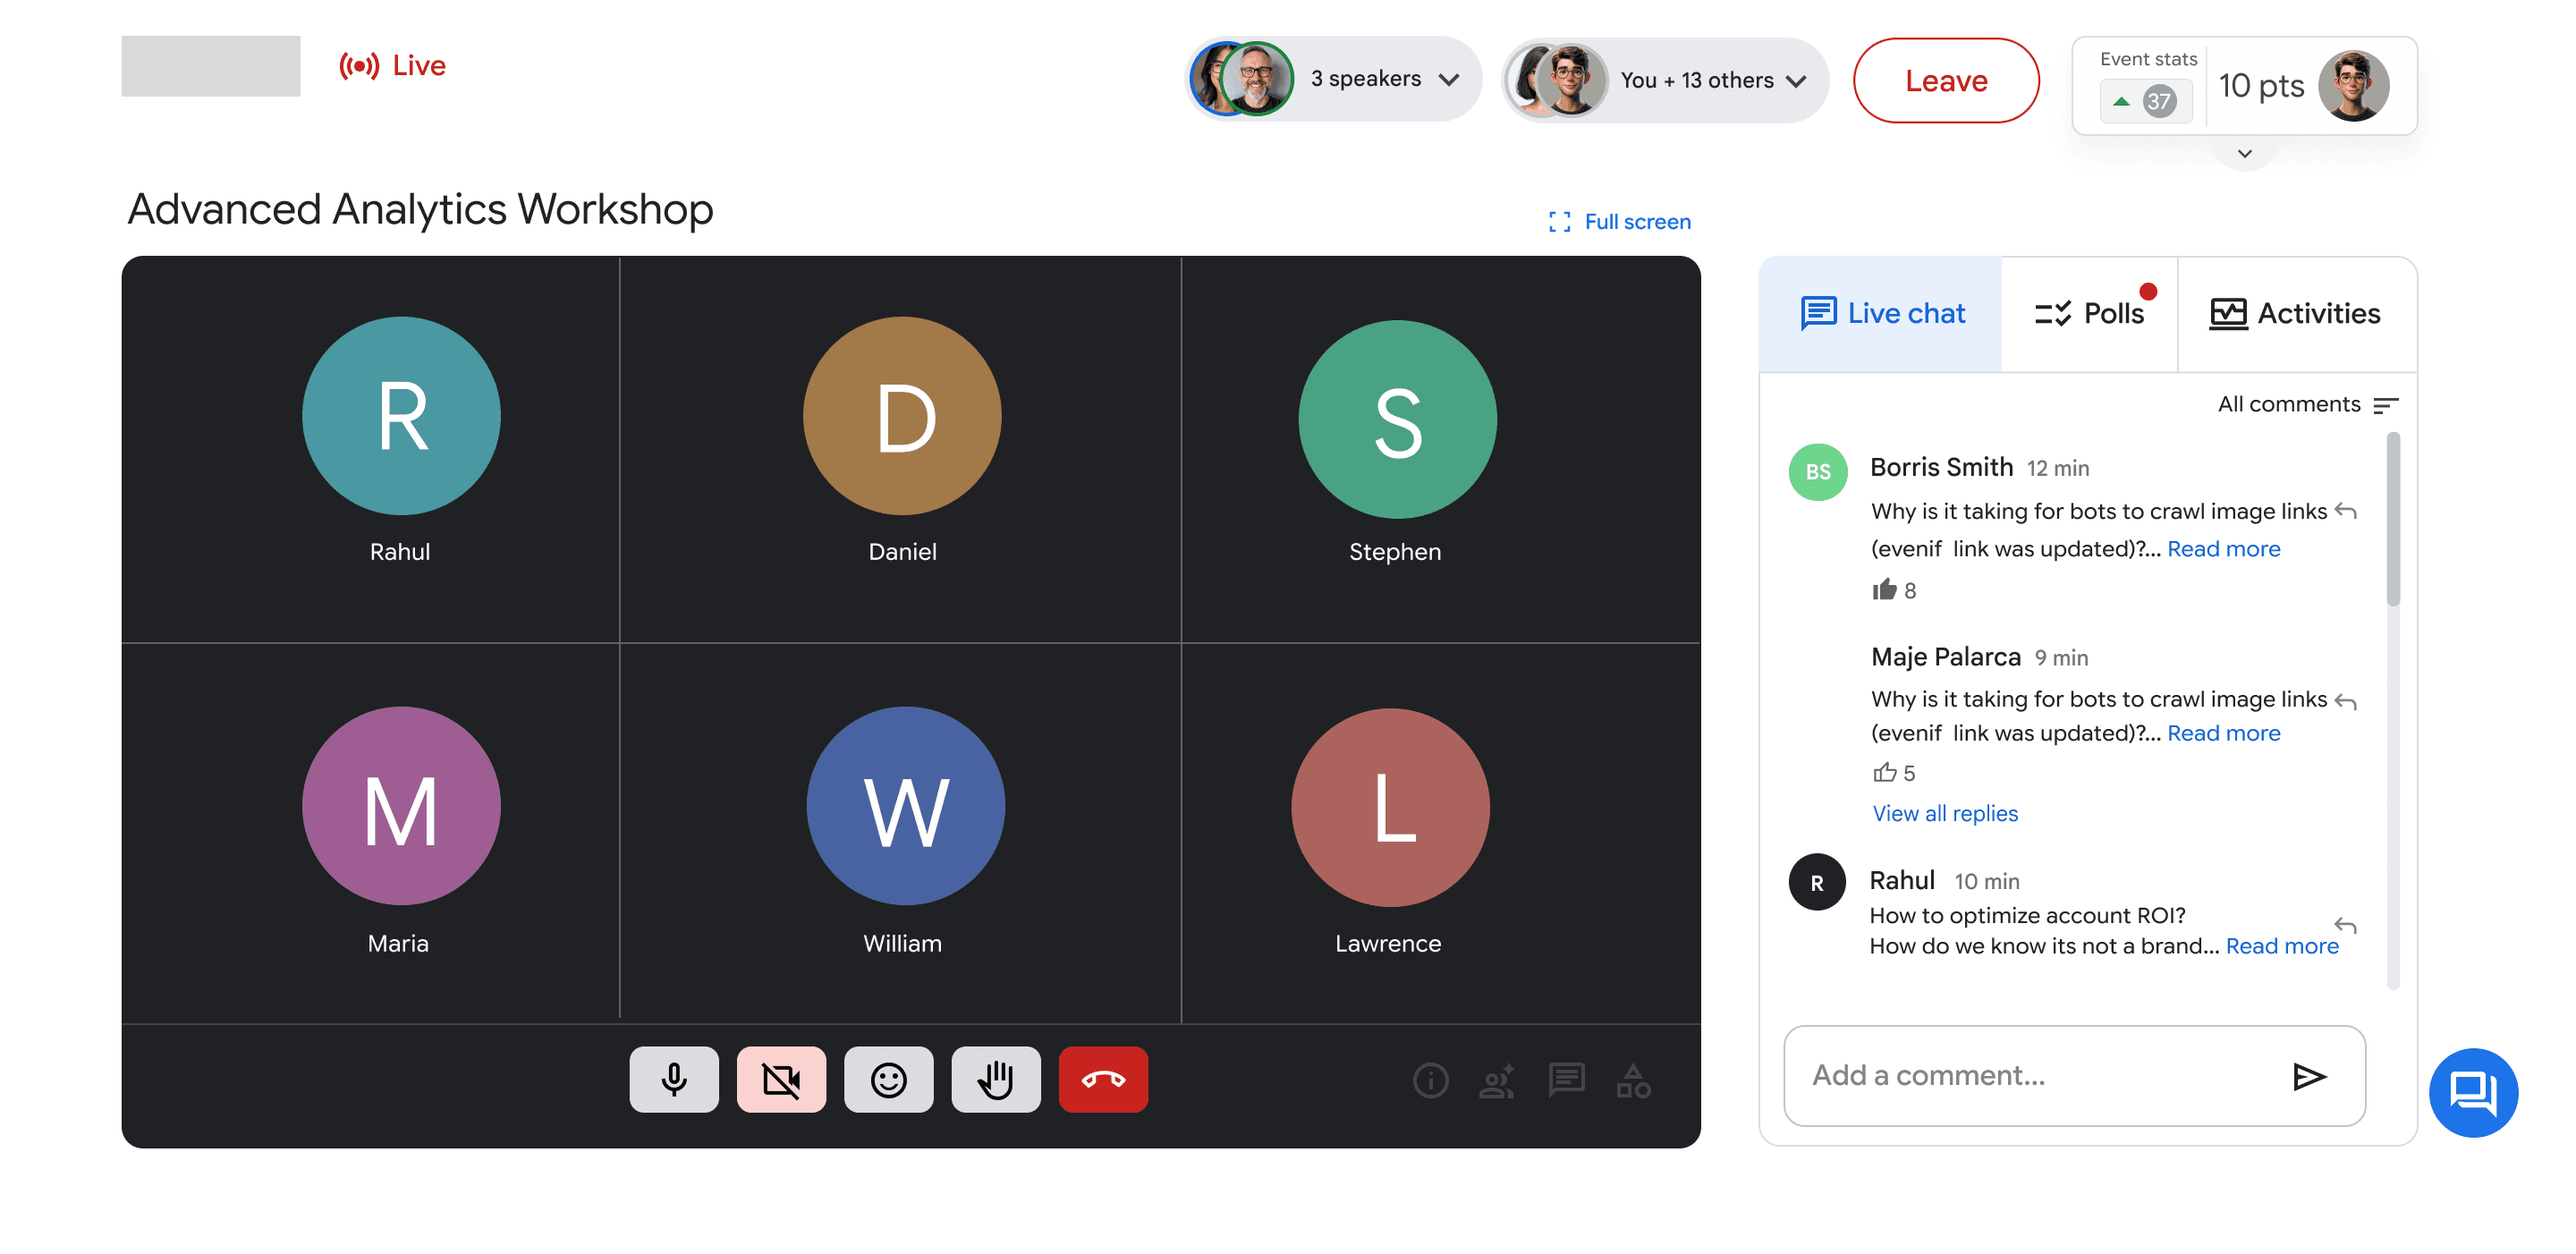Click the Live broadcast indicator

click(x=392, y=66)
